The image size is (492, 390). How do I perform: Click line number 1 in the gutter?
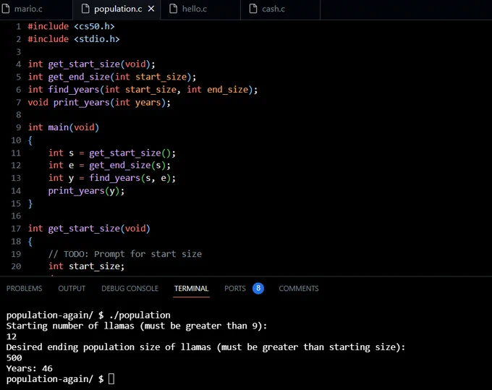click(x=19, y=26)
